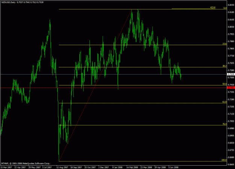Click the 0.7280 price axis label
235x169 pixels.
[231, 99]
